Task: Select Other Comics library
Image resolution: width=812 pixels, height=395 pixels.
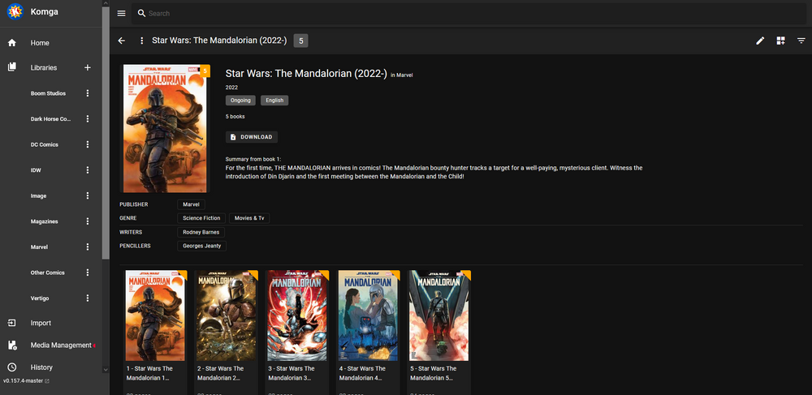Action: point(48,273)
